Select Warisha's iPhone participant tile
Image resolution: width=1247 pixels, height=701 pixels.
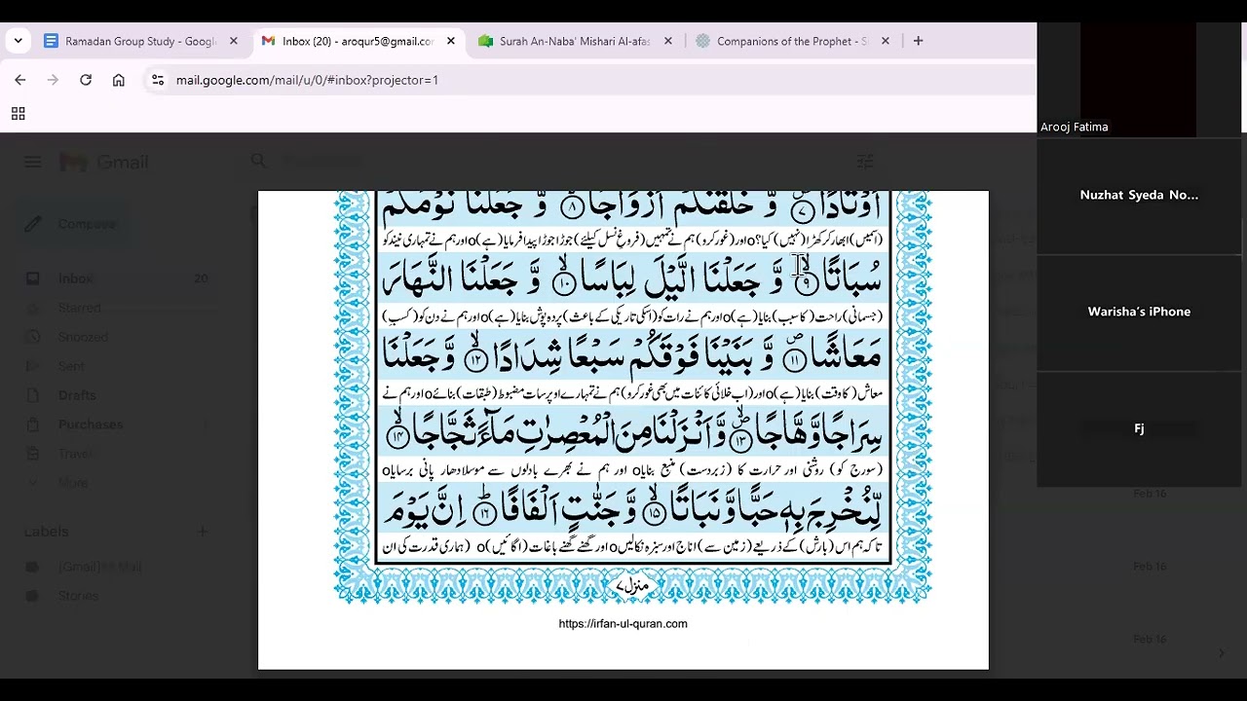1139,312
